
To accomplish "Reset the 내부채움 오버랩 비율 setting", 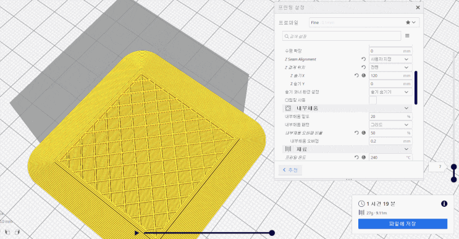I will tap(356, 133).
